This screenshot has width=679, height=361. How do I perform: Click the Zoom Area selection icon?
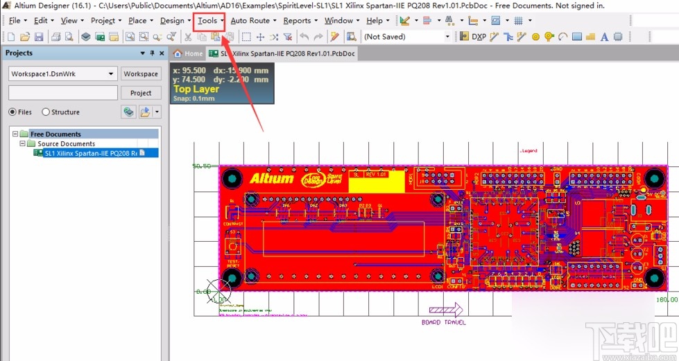pos(144,37)
